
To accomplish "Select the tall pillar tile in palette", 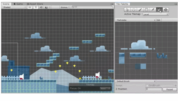I will click(x=122, y=58).
